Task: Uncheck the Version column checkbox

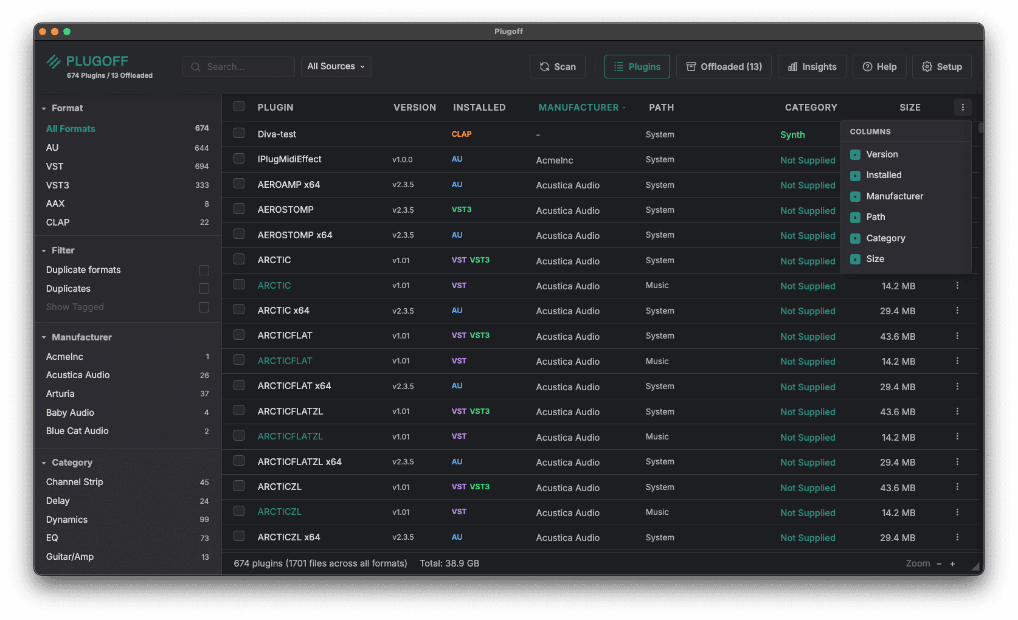Action: click(x=855, y=155)
